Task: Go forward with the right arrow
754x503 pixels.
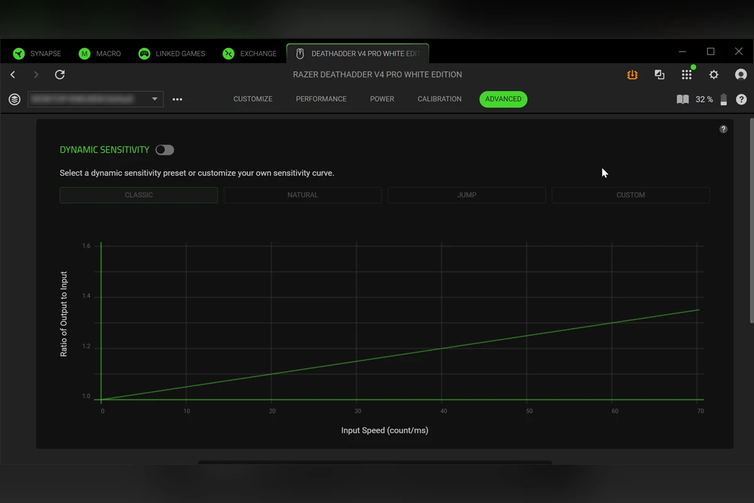Action: 36,75
